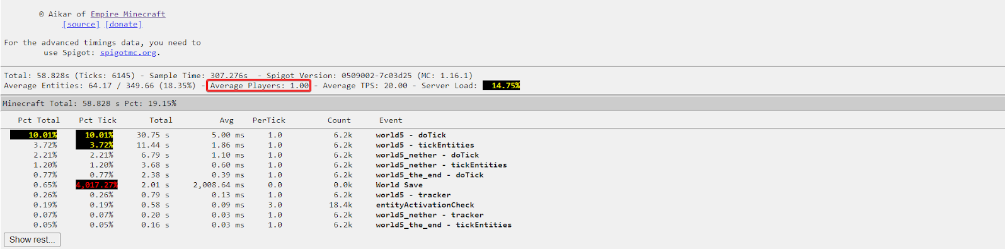Viewport: 1005px width, 249px height.
Task: Click the red 4,017.27% Pct Tick value
Action: point(96,185)
